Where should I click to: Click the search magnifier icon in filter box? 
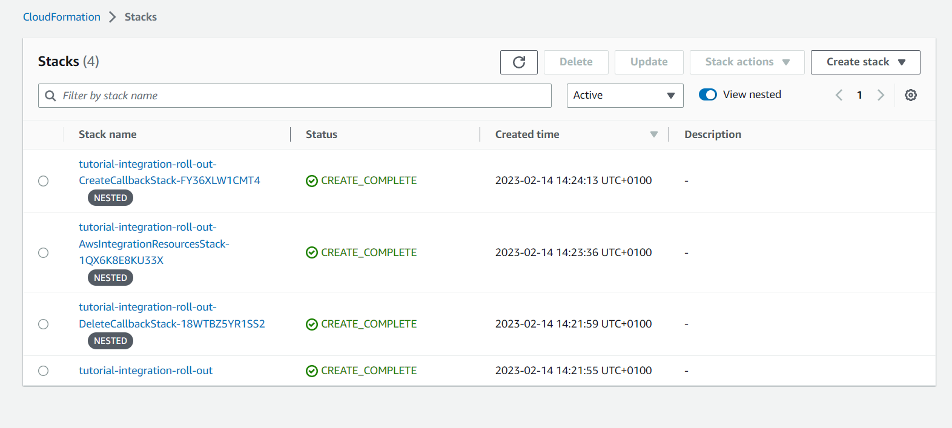51,96
